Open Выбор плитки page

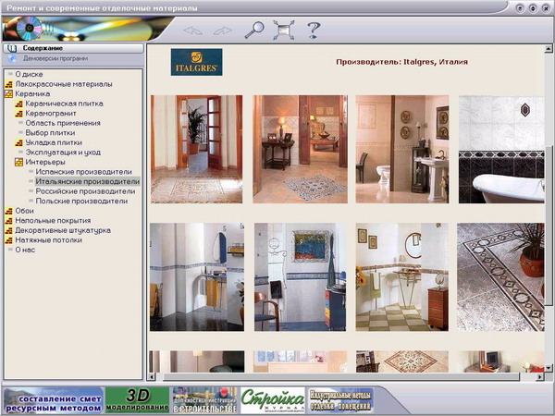50,132
